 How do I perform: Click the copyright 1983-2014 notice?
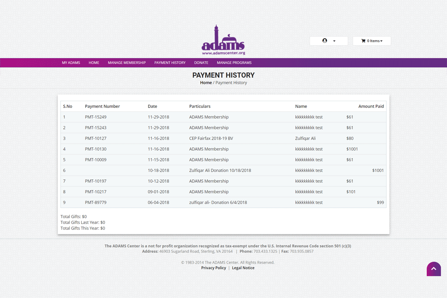pos(228,262)
